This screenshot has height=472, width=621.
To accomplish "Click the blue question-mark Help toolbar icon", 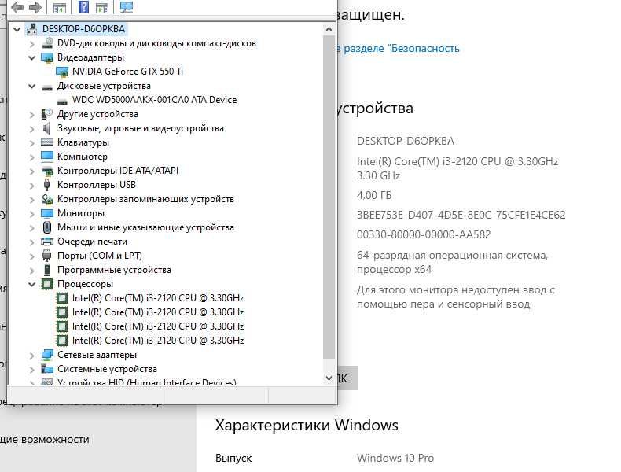I will [83, 7].
